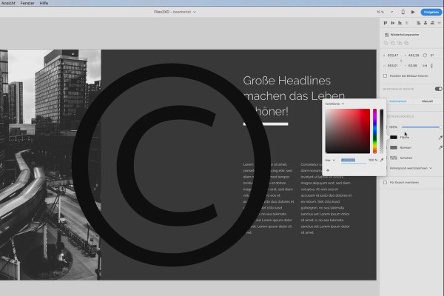
Task: Switch to Manuell resize mode
Action: [x=427, y=101]
